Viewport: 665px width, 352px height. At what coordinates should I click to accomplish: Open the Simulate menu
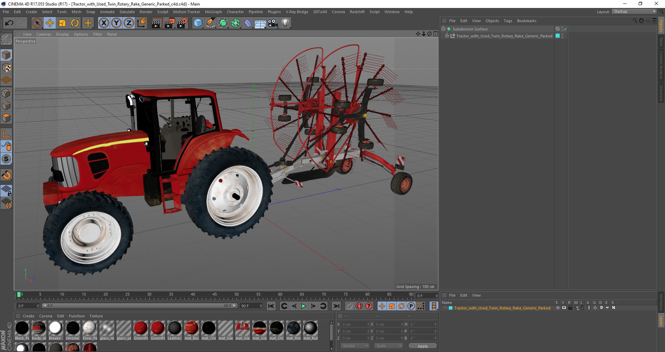127,12
